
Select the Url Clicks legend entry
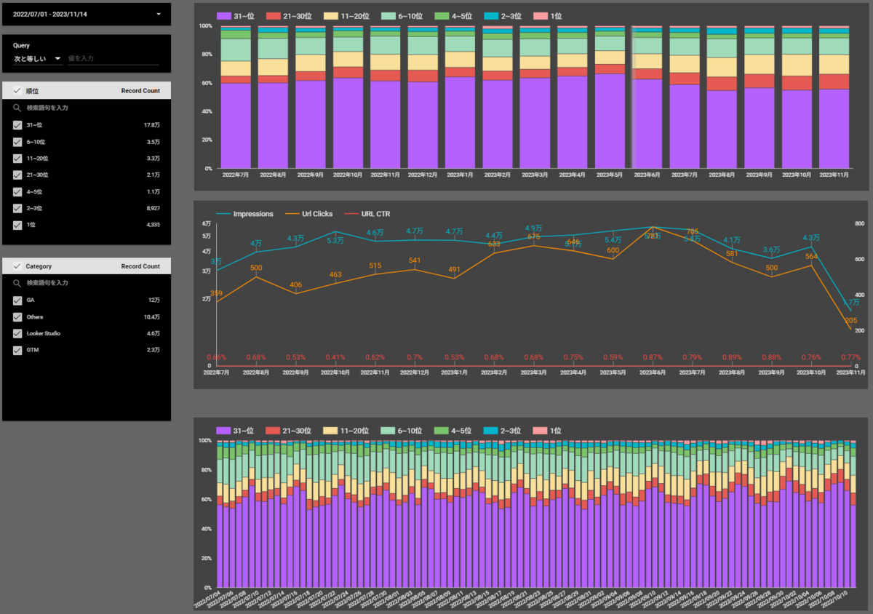(x=308, y=214)
